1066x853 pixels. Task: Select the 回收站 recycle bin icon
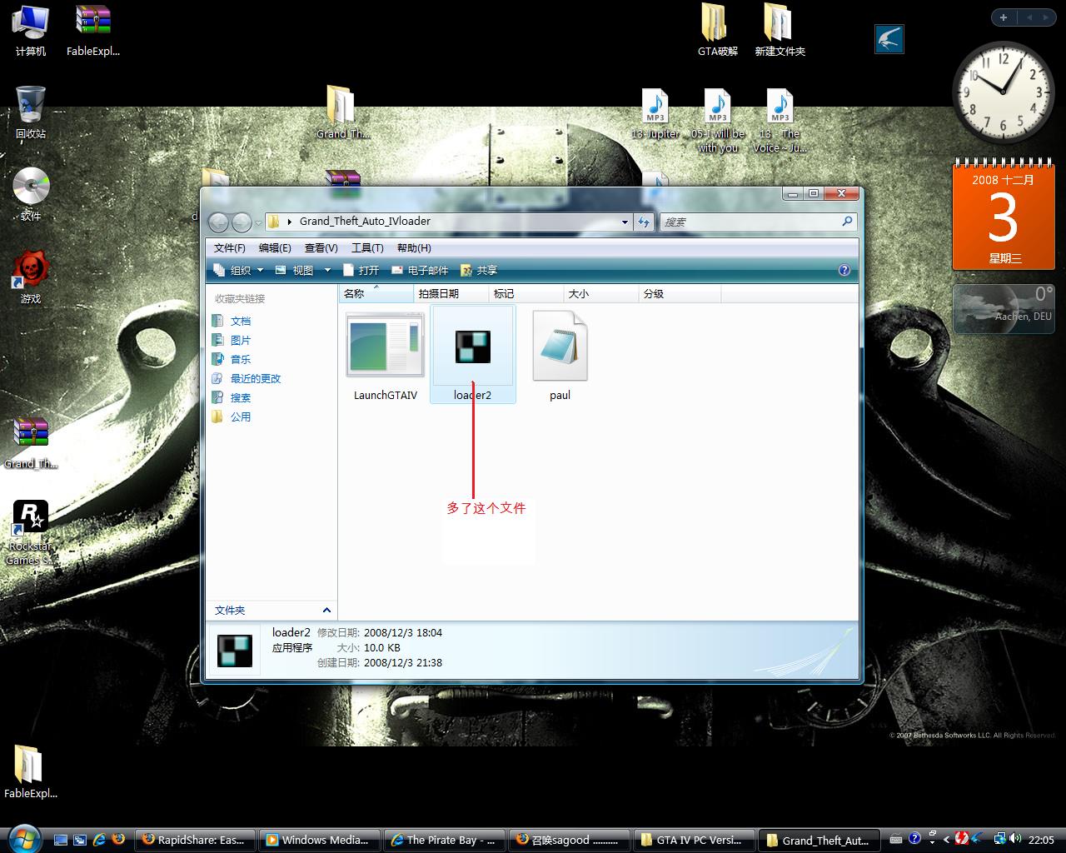click(x=31, y=112)
